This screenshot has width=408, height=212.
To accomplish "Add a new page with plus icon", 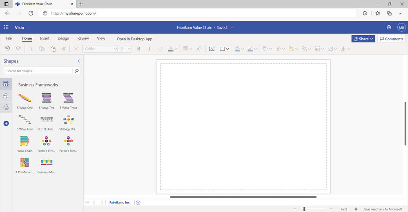I will (138, 203).
